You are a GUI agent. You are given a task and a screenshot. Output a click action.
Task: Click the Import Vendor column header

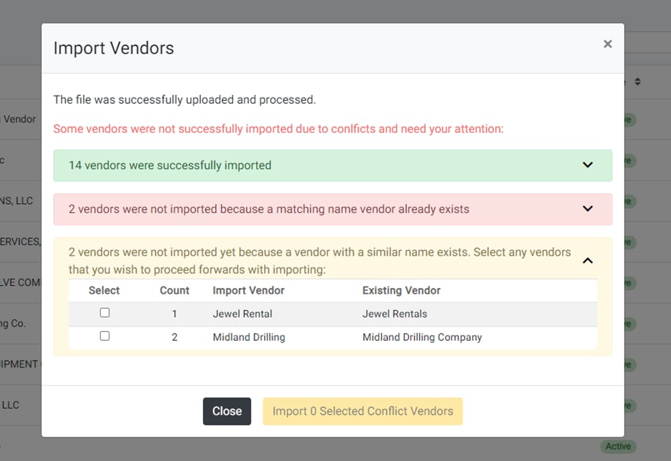(x=249, y=291)
